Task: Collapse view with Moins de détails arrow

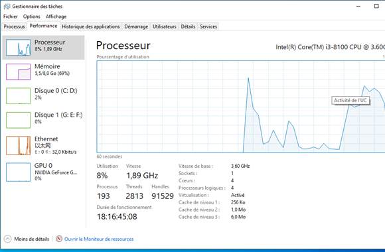Action: pyautogui.click(x=7, y=239)
